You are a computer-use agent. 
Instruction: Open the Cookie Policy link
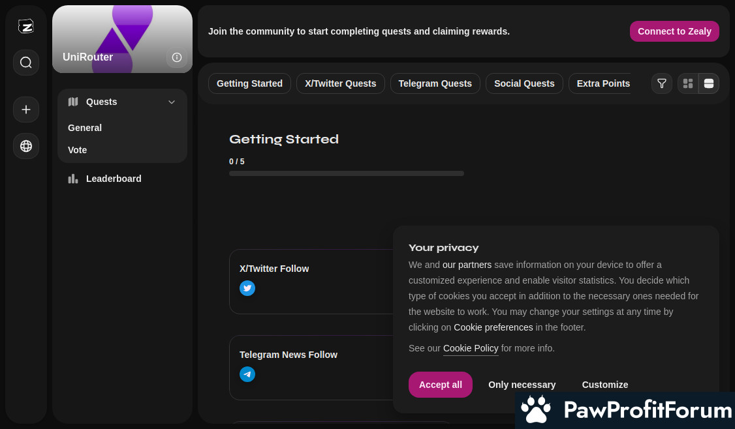point(471,348)
